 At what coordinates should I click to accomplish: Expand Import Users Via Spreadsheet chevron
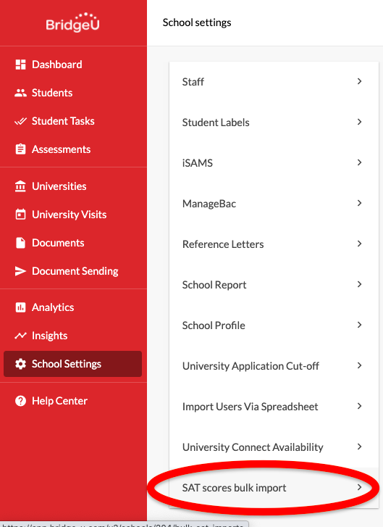tap(360, 407)
